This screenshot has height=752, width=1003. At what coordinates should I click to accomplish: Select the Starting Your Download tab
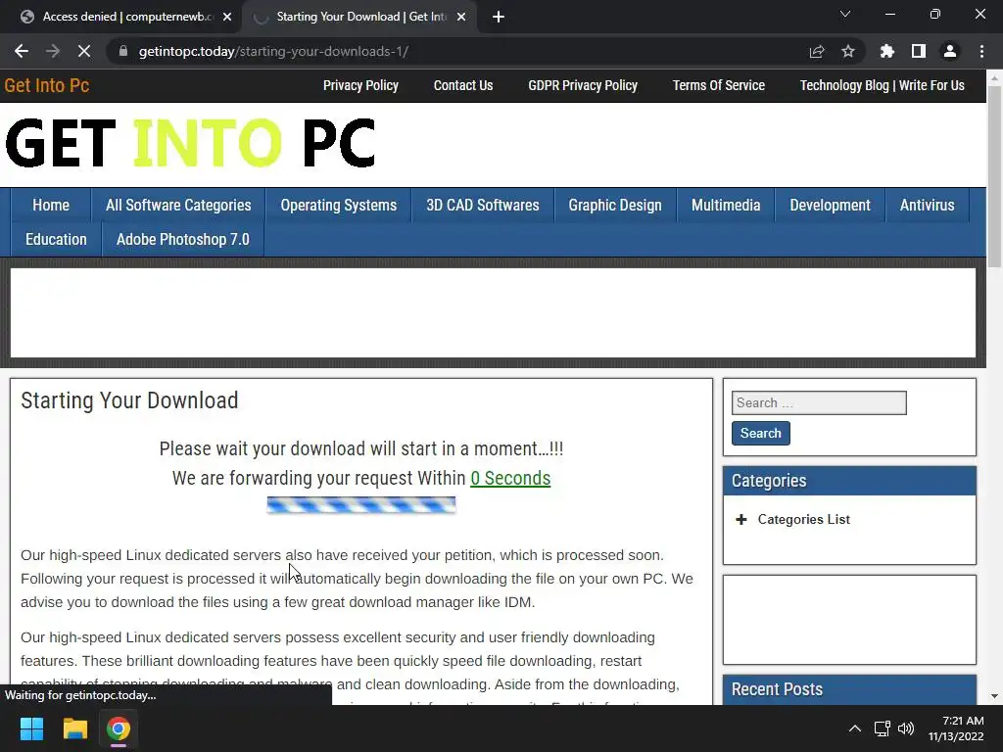(358, 17)
